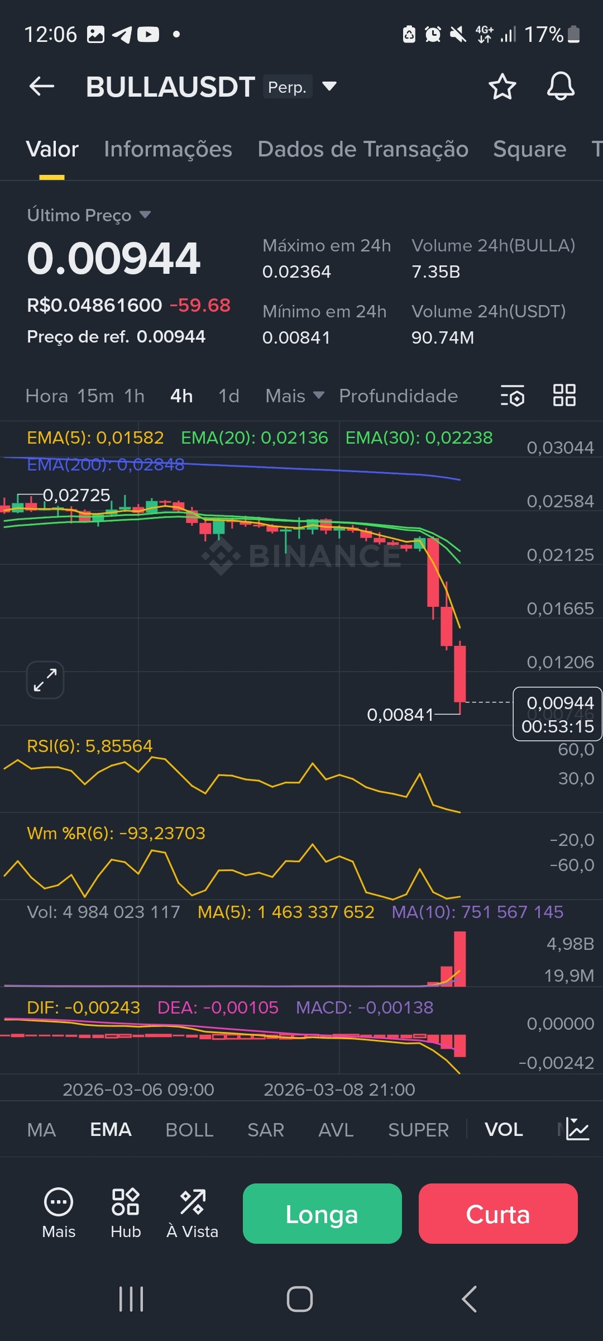Toggle the MA indicator

click(41, 1130)
